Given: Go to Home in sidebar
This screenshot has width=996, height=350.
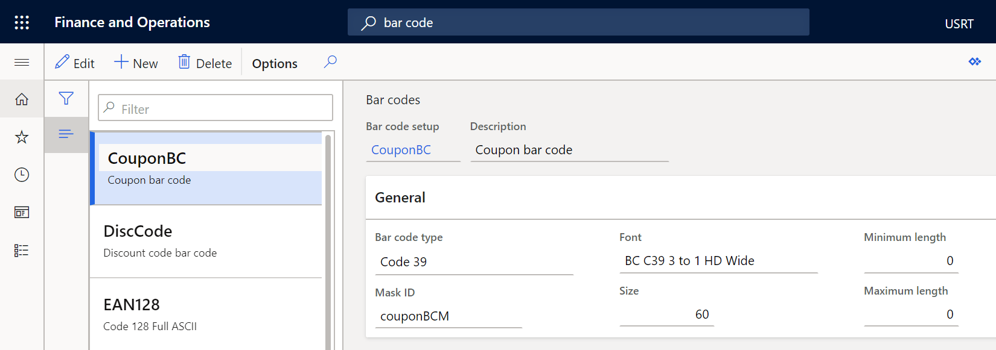Looking at the screenshot, I should (x=22, y=99).
